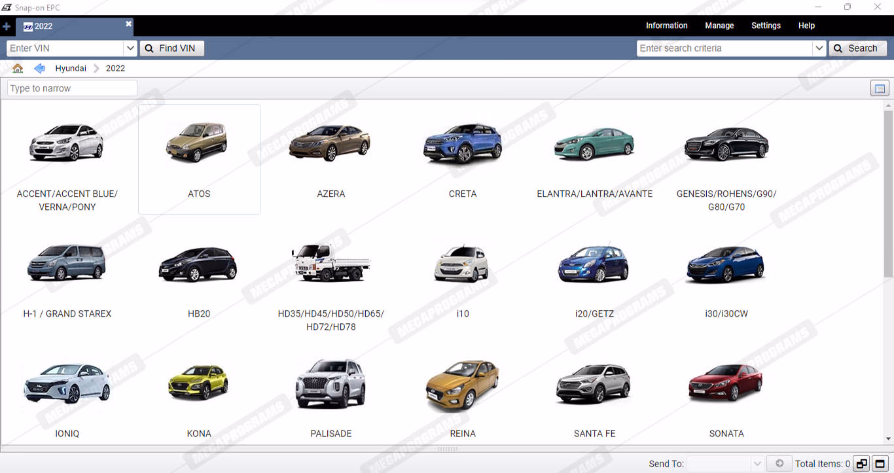
Task: Expand the search criteria dropdown
Action: click(819, 48)
